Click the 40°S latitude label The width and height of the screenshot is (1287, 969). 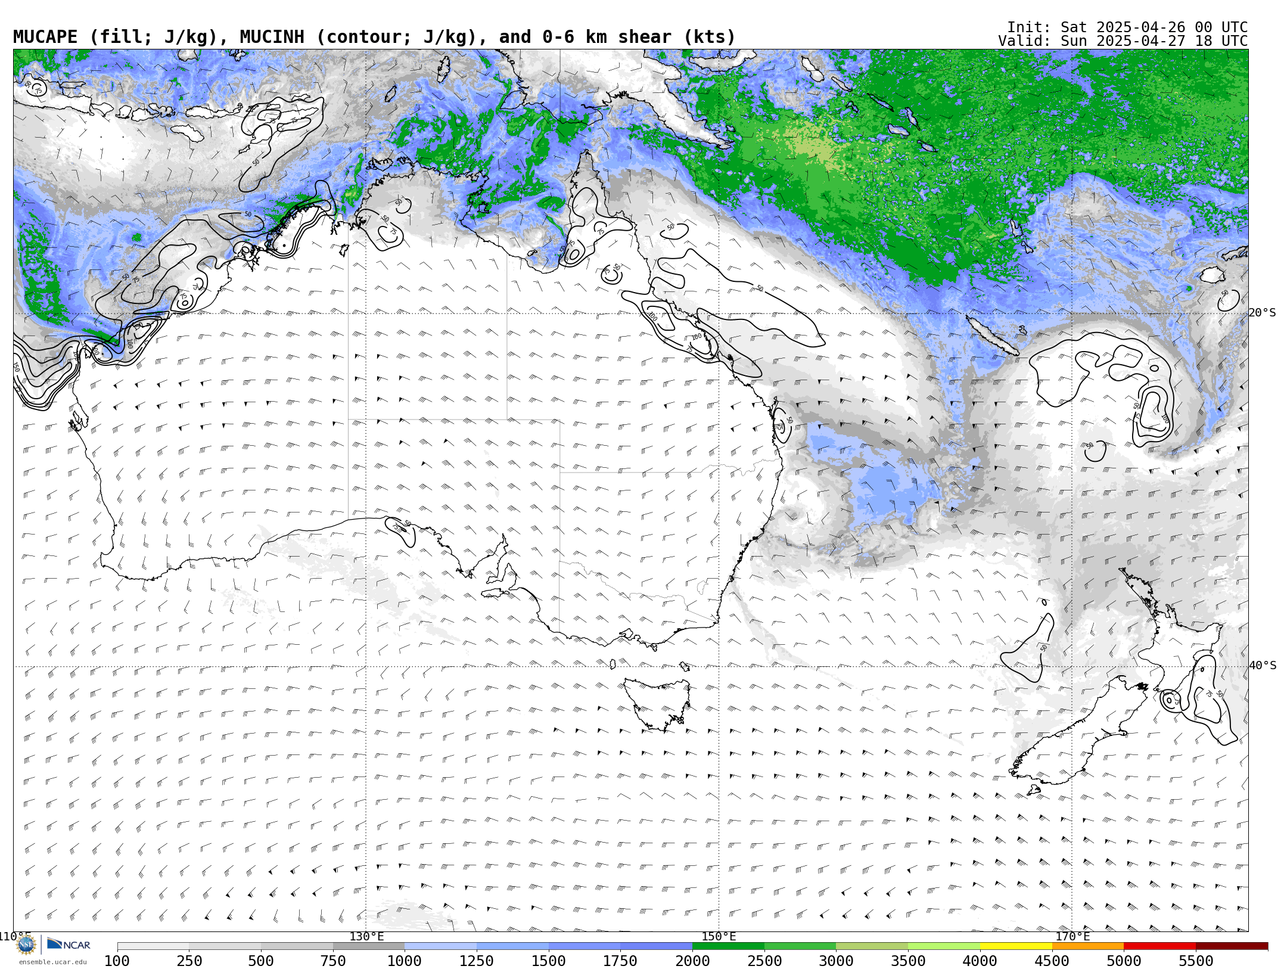1263,666
